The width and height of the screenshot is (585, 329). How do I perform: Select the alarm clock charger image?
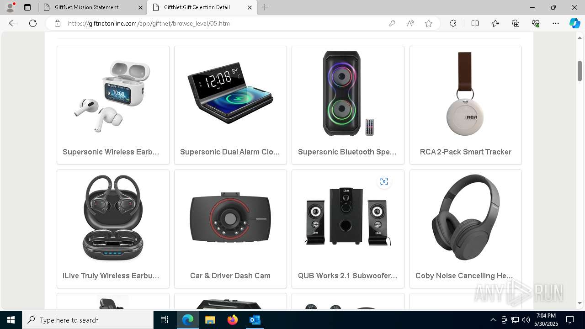coord(230,94)
